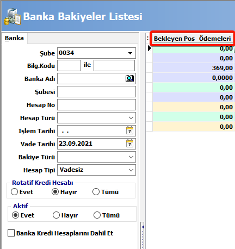
Task: Collapse the filter panel splitter arrow
Action: (143, 227)
